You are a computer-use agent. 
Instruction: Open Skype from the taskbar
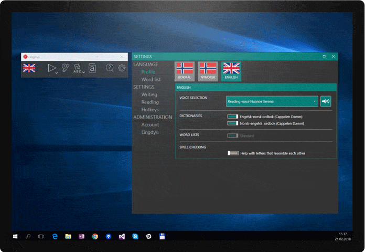[135, 237]
